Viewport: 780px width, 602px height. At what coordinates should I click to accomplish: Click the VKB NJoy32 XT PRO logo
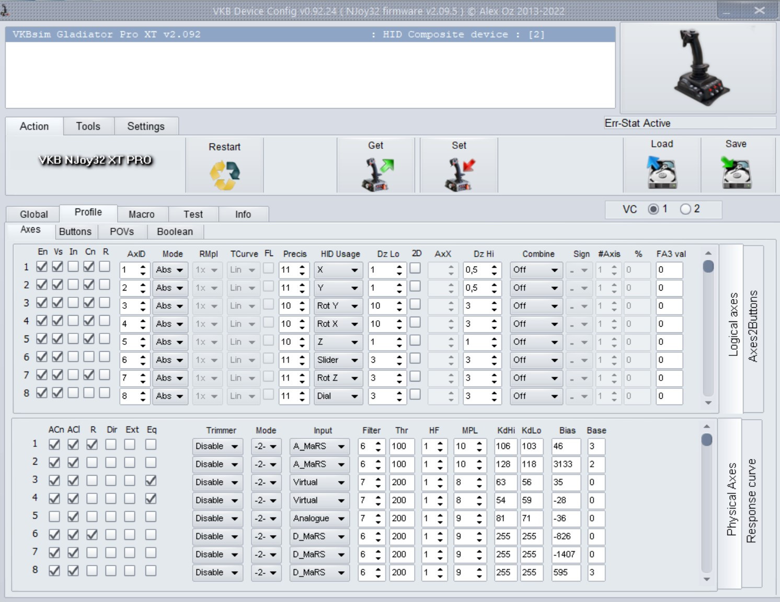pyautogui.click(x=95, y=160)
